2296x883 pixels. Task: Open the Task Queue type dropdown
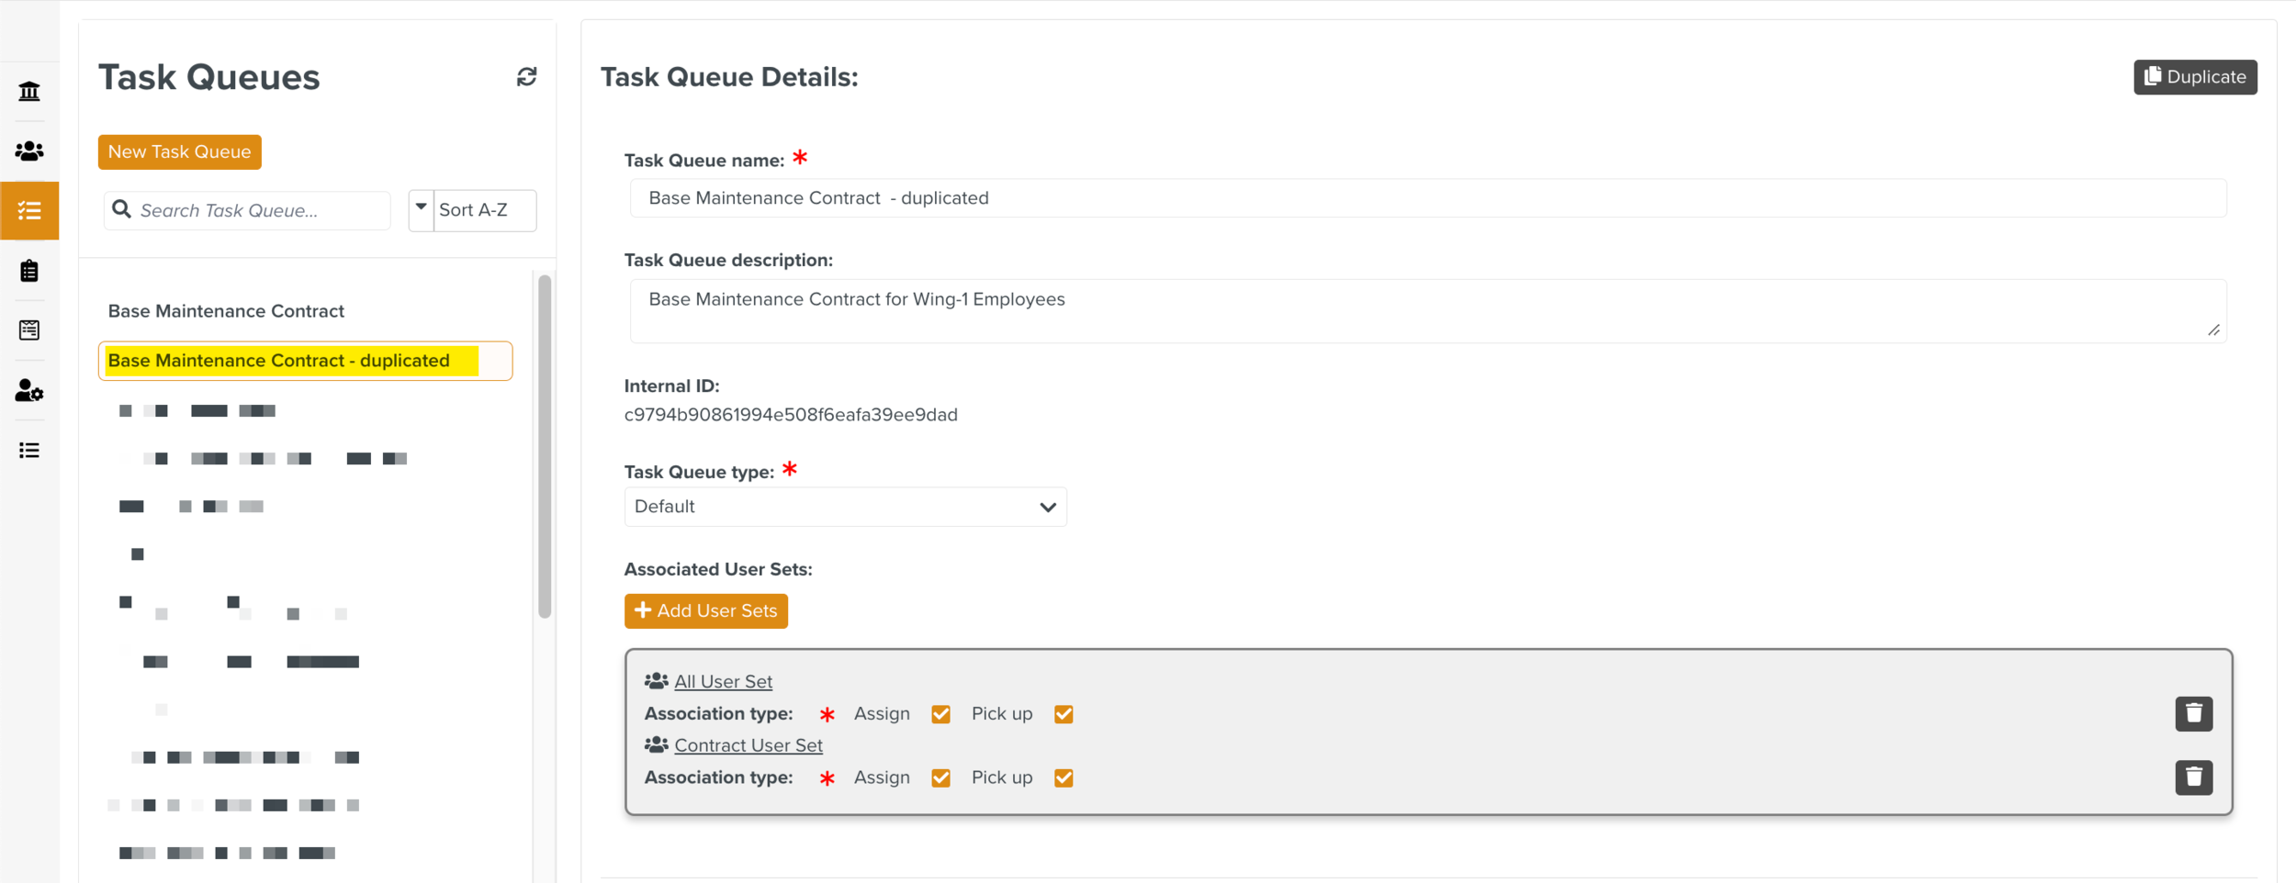point(845,507)
